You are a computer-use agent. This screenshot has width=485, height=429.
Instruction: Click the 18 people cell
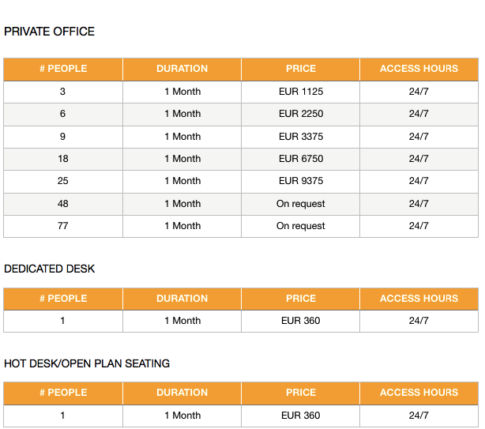62,159
